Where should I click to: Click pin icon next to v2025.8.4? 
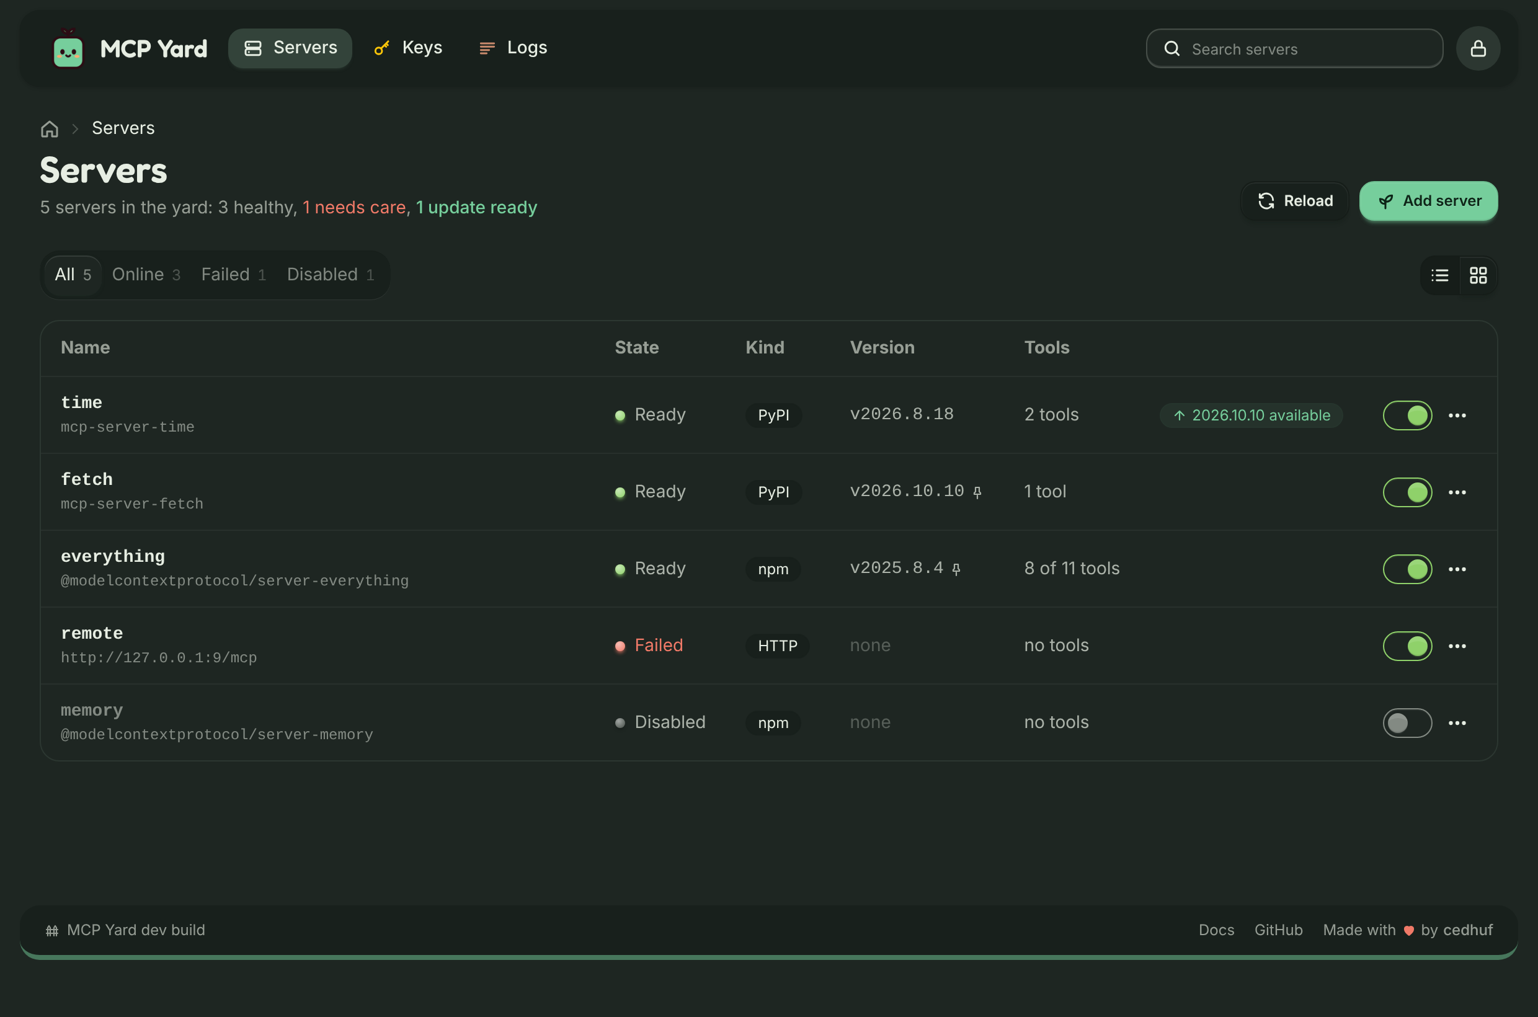click(x=956, y=569)
